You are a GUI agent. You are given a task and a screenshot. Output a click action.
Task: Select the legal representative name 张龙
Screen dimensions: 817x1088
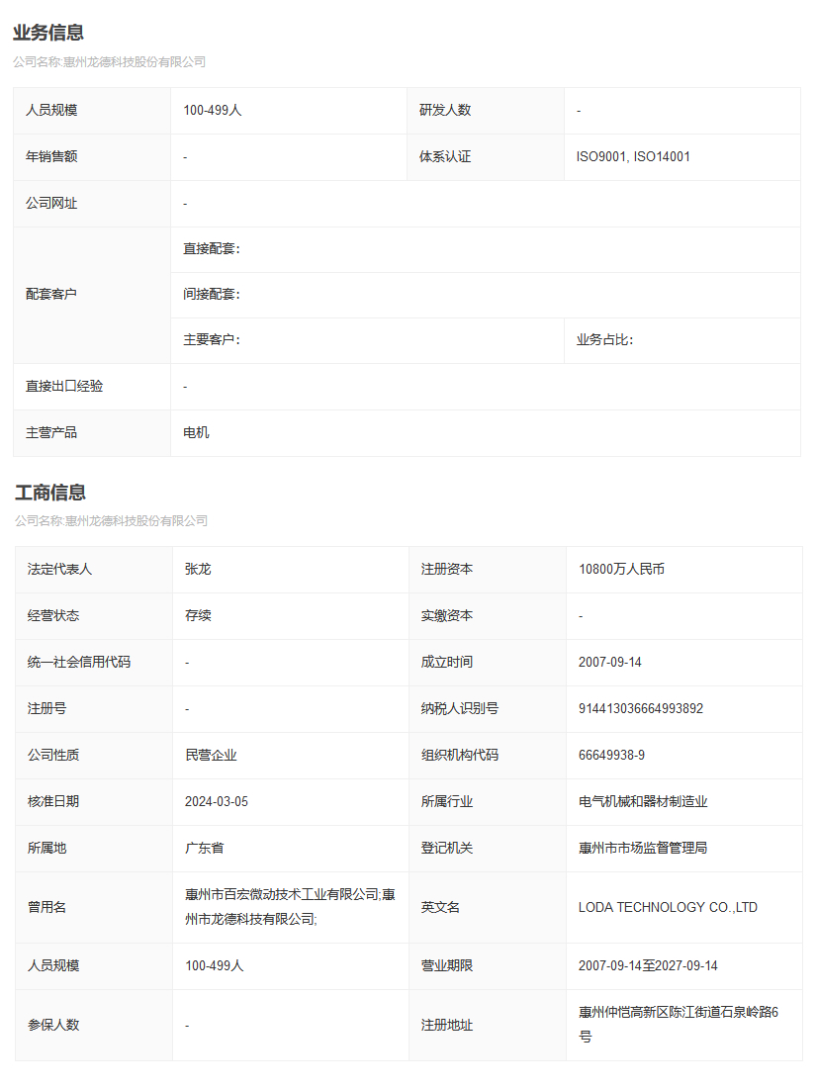coord(198,570)
